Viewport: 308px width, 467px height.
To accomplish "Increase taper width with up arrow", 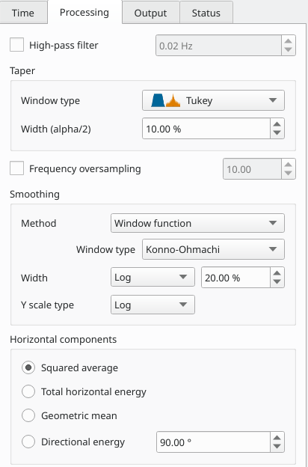I will coord(277,124).
